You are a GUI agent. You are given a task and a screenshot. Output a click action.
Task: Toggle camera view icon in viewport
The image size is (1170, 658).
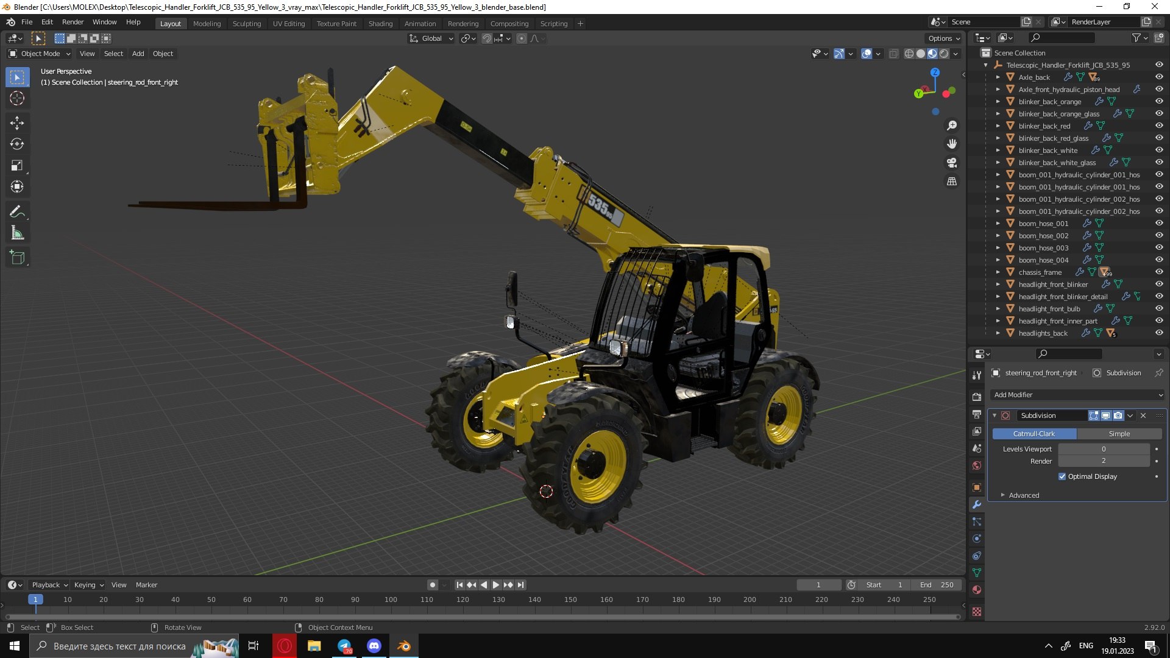point(951,163)
